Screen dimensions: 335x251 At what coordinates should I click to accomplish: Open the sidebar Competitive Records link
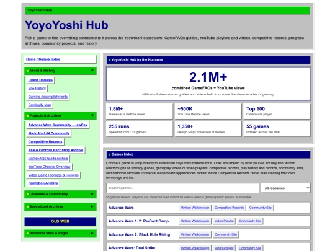[x=45, y=142]
